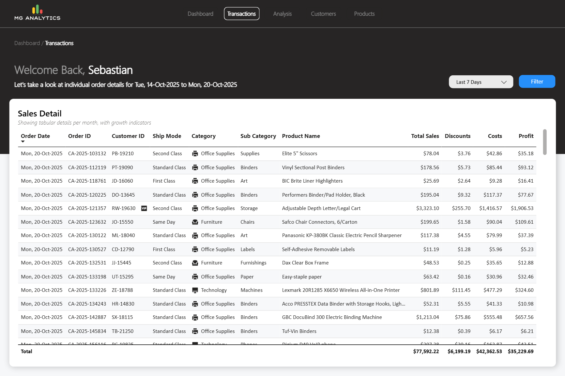This screenshot has width=565, height=376.
Task: Click Furniture icon in Dax Clear Box Frame row
Action: (x=195, y=263)
